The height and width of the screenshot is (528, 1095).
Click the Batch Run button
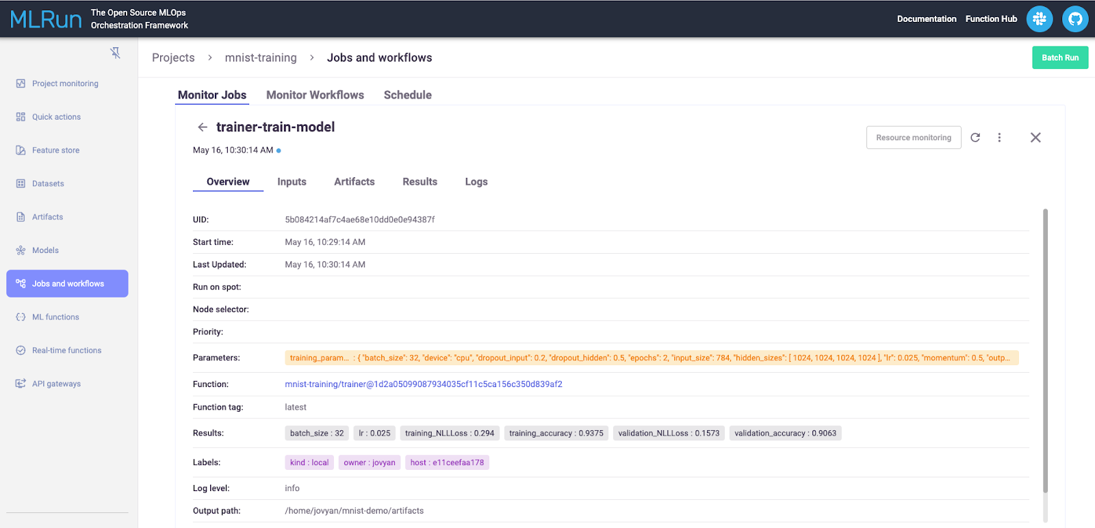(x=1059, y=58)
